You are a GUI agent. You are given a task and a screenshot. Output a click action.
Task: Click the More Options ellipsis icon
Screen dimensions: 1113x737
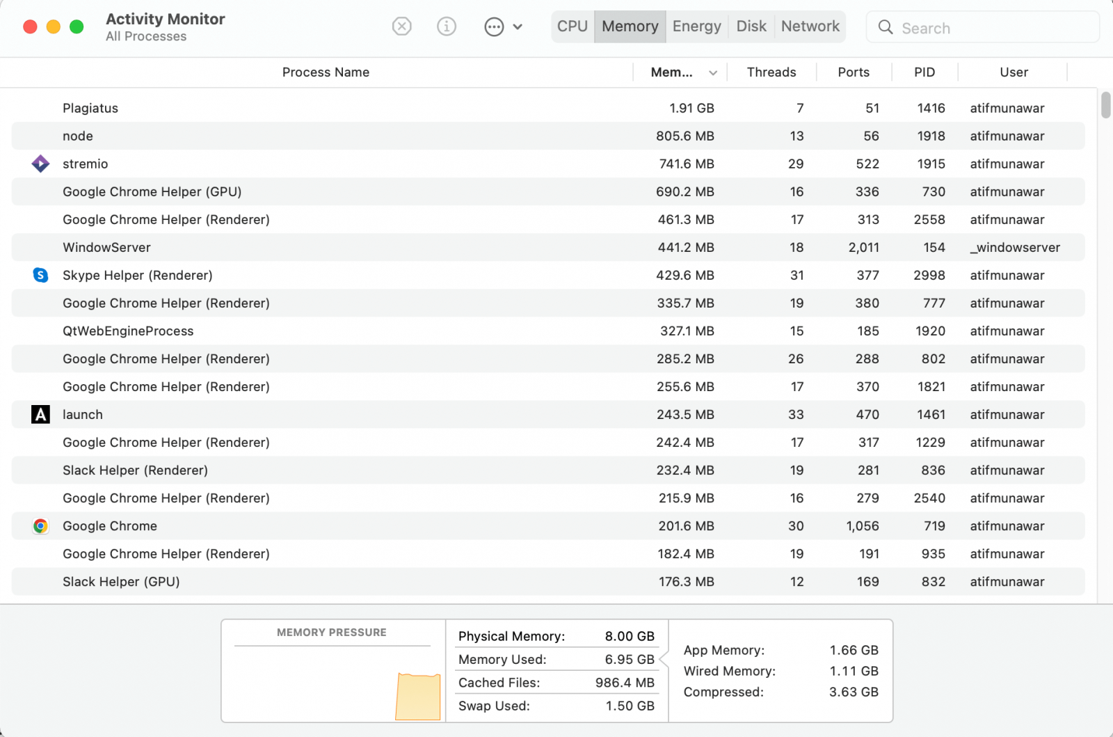tap(494, 26)
